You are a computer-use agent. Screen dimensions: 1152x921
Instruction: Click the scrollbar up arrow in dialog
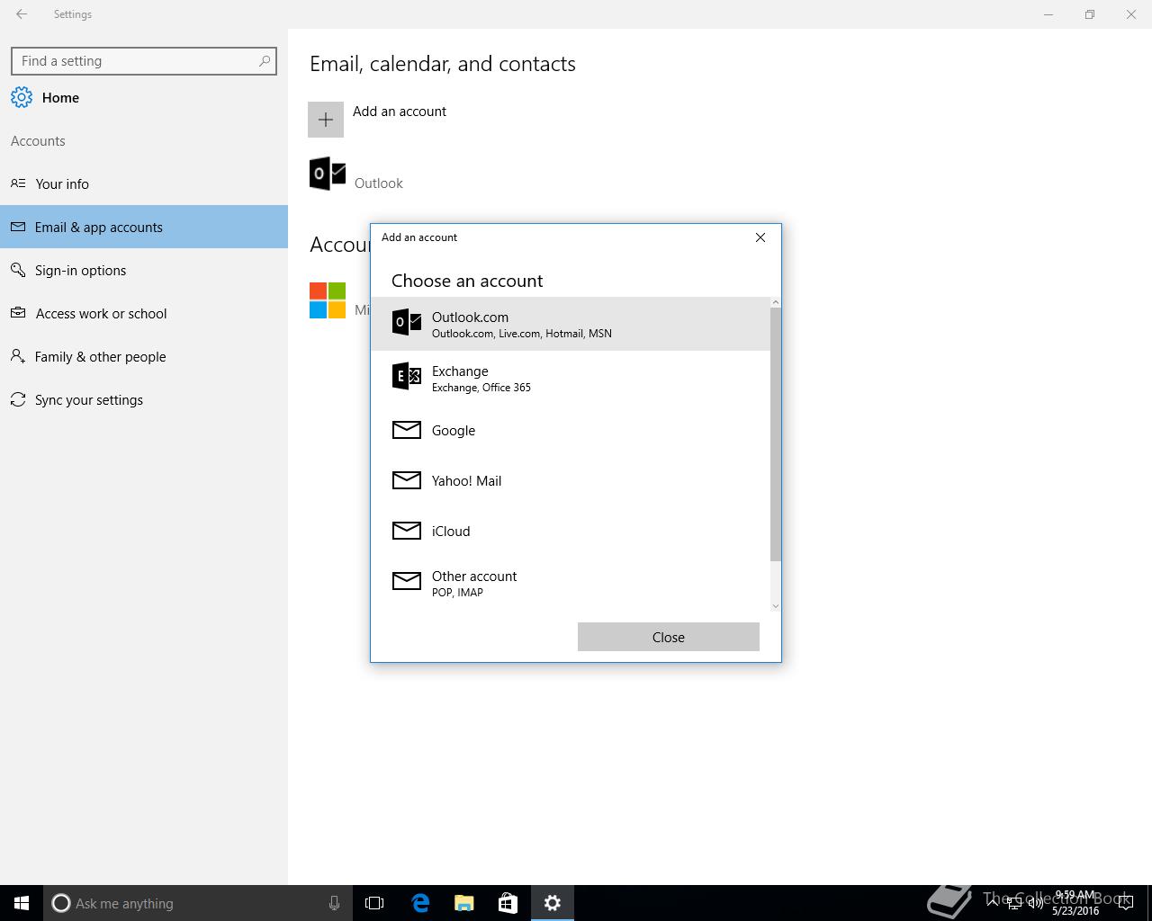pos(776,302)
